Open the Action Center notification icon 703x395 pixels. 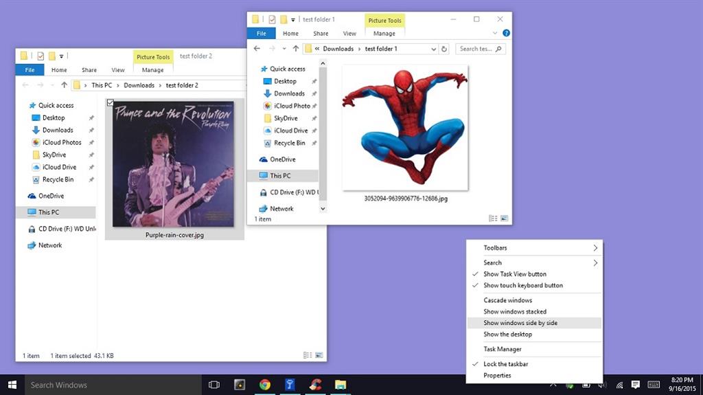(635, 385)
